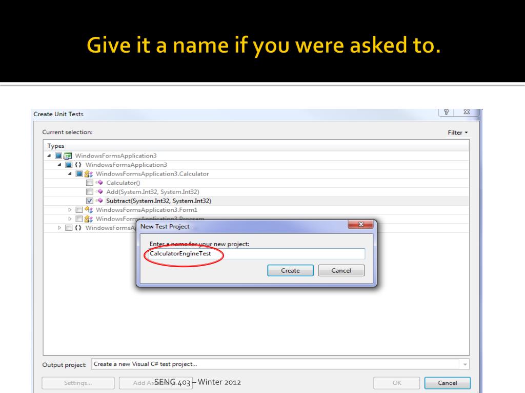Click the class icon beside the Program row
Image resolution: width=525 pixels, height=393 pixels.
88,219
